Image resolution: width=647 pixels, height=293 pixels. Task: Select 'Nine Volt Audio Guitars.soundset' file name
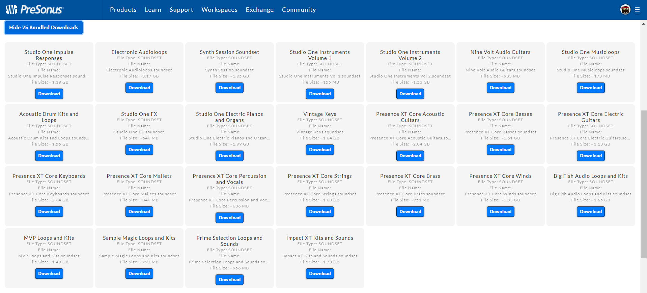pyautogui.click(x=501, y=70)
